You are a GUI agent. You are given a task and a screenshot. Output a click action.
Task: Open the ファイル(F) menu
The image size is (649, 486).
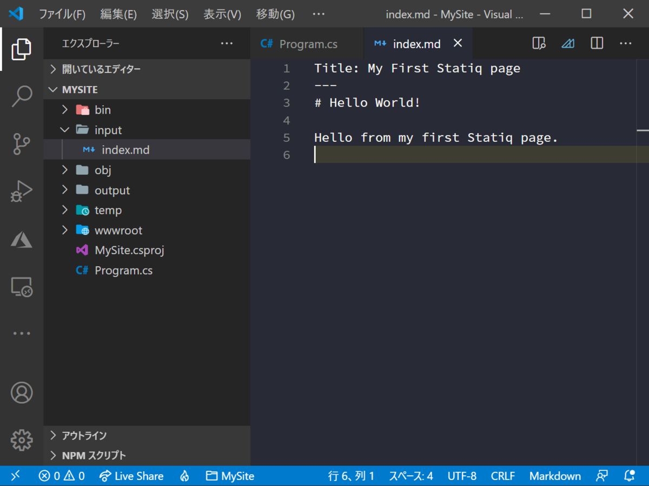coord(62,15)
